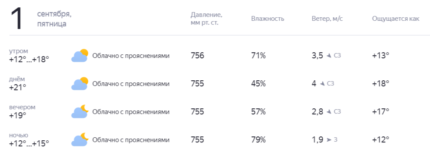Click the night feels-like value +12°
This screenshot has height=161, width=430.
point(381,140)
